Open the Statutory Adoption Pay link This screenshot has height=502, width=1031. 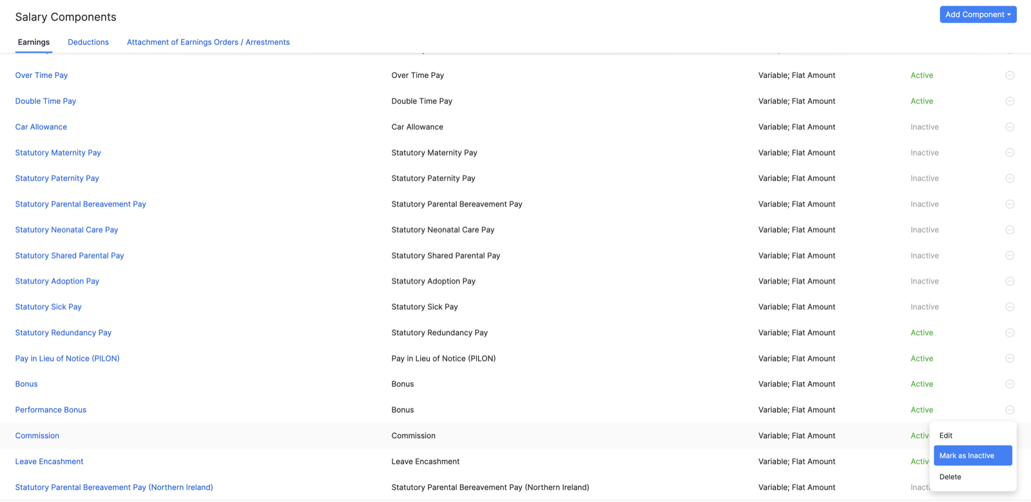click(57, 282)
